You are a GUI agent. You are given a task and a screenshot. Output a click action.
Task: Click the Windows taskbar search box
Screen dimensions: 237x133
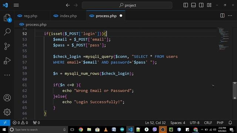[x=38, y=130]
